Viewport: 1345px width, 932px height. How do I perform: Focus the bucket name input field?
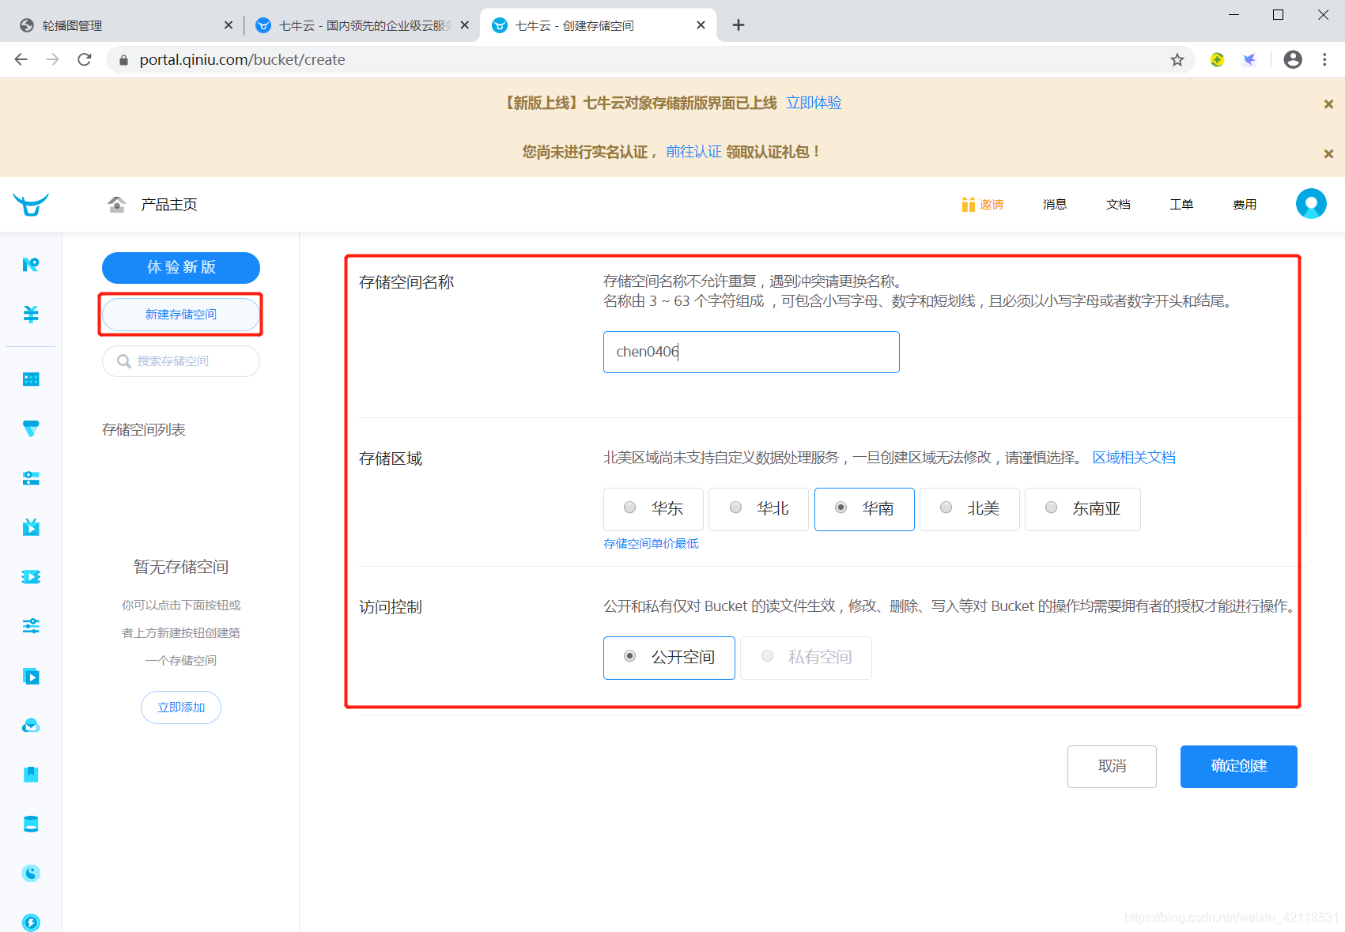click(751, 352)
